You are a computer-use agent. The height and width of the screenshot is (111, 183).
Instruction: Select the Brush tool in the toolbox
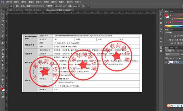click(2, 39)
